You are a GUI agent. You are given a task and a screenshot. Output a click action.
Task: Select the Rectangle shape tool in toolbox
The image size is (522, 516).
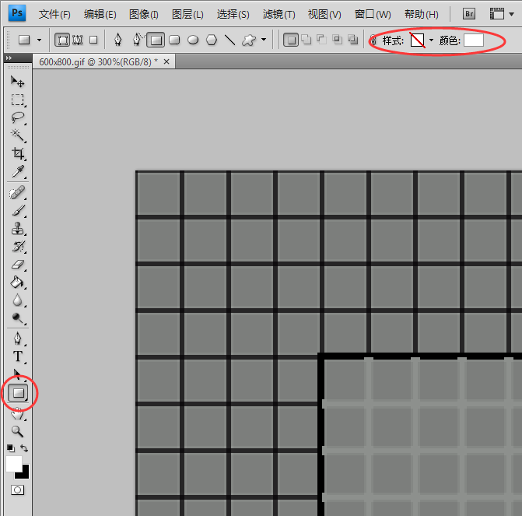pos(19,393)
